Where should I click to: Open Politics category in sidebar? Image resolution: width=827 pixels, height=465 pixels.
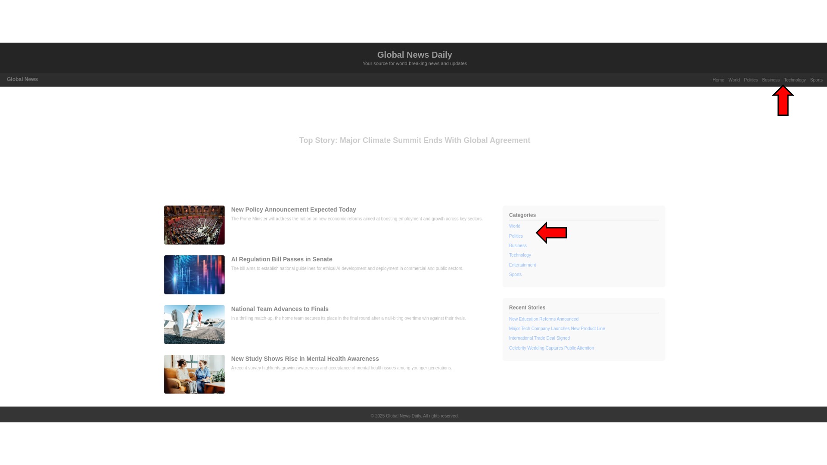(x=516, y=236)
